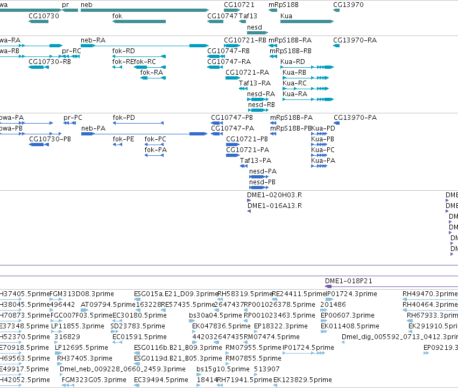
Task: Click the CG10747-RB transcript label
Action: tap(228, 51)
